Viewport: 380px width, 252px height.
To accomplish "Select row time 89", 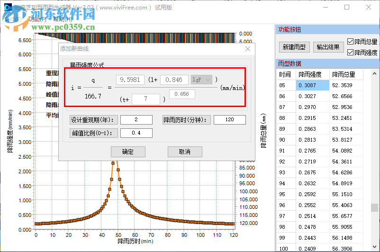I will coord(286,129).
